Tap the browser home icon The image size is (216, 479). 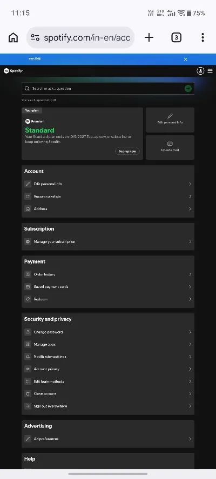(13, 37)
